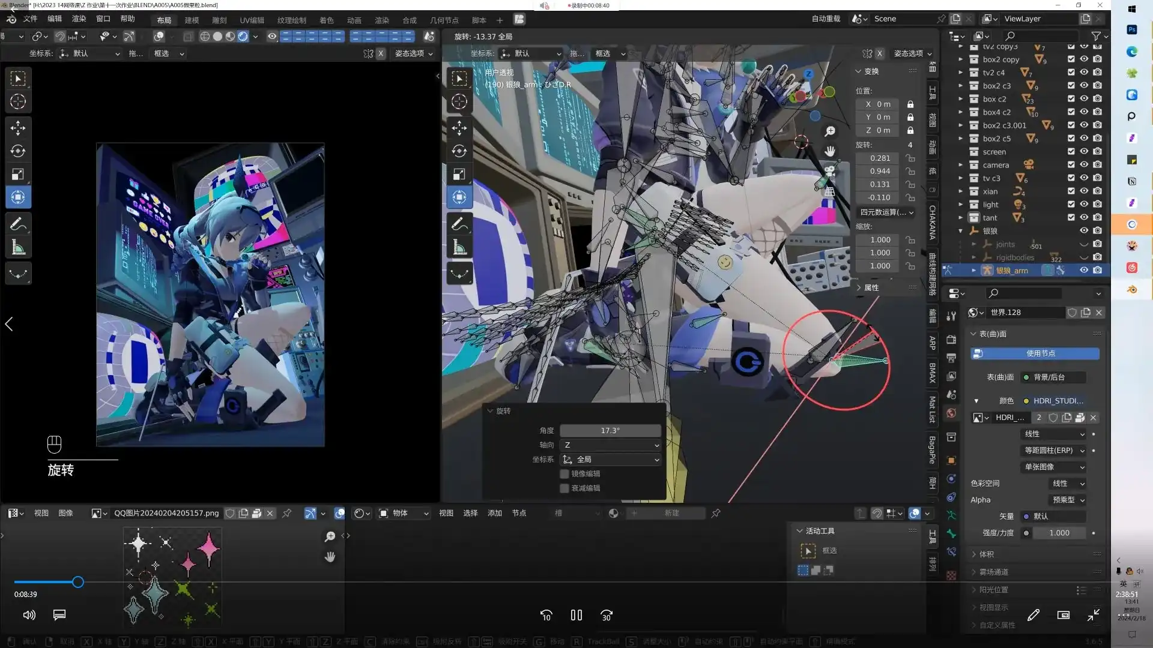Viewport: 1153px width, 648px height.
Task: Select the Move tool in right viewport toolbar
Action: (x=459, y=127)
